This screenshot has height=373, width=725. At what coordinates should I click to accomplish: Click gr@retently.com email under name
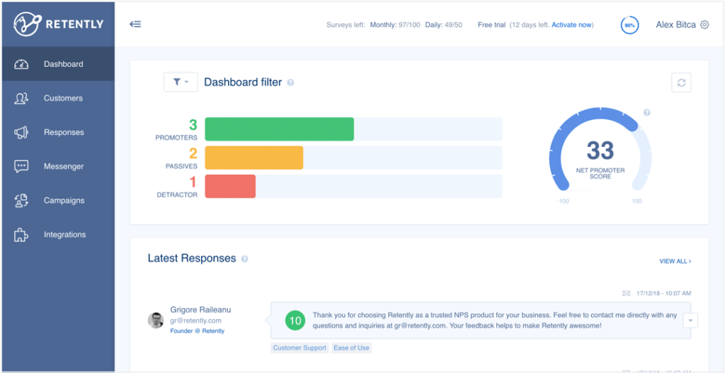click(x=195, y=321)
